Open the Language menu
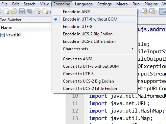Image resolution: width=166 pixels, height=124 pixels. pos(84,4)
